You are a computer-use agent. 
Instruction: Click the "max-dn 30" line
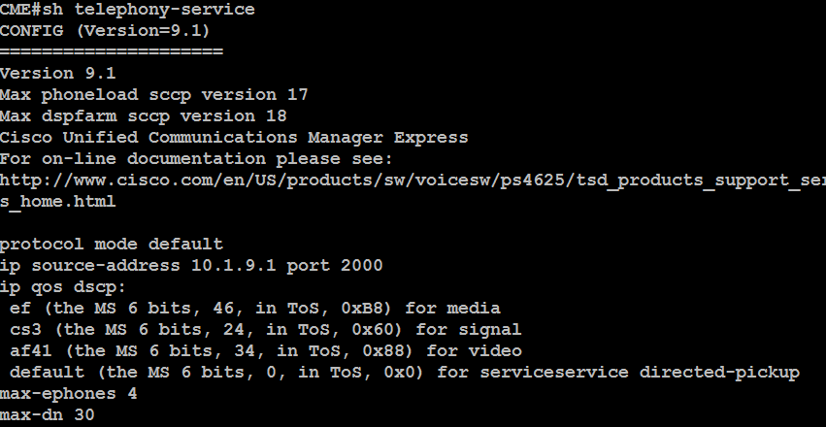[47, 414]
